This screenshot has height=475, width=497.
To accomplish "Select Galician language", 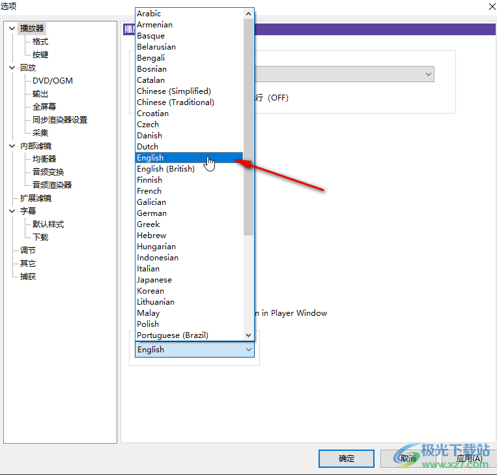I will (190, 202).
